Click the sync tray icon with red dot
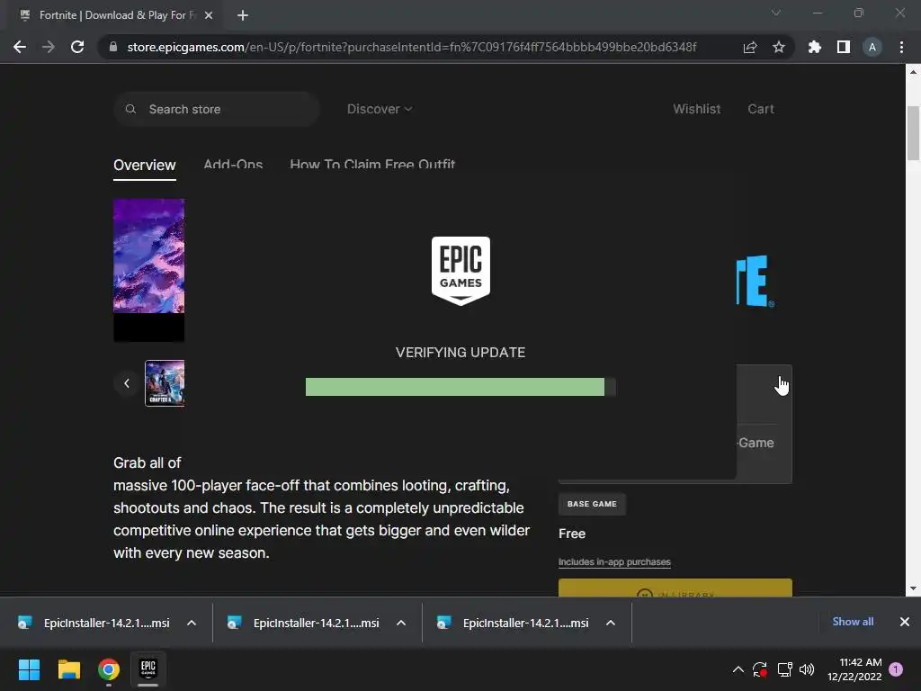This screenshot has height=691, width=921. [760, 669]
